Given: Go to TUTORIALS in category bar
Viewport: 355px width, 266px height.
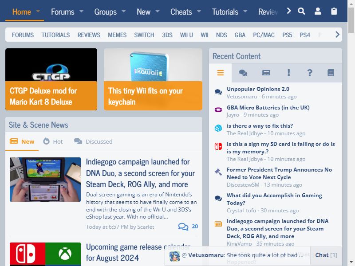Looking at the screenshot, I should coord(55,35).
